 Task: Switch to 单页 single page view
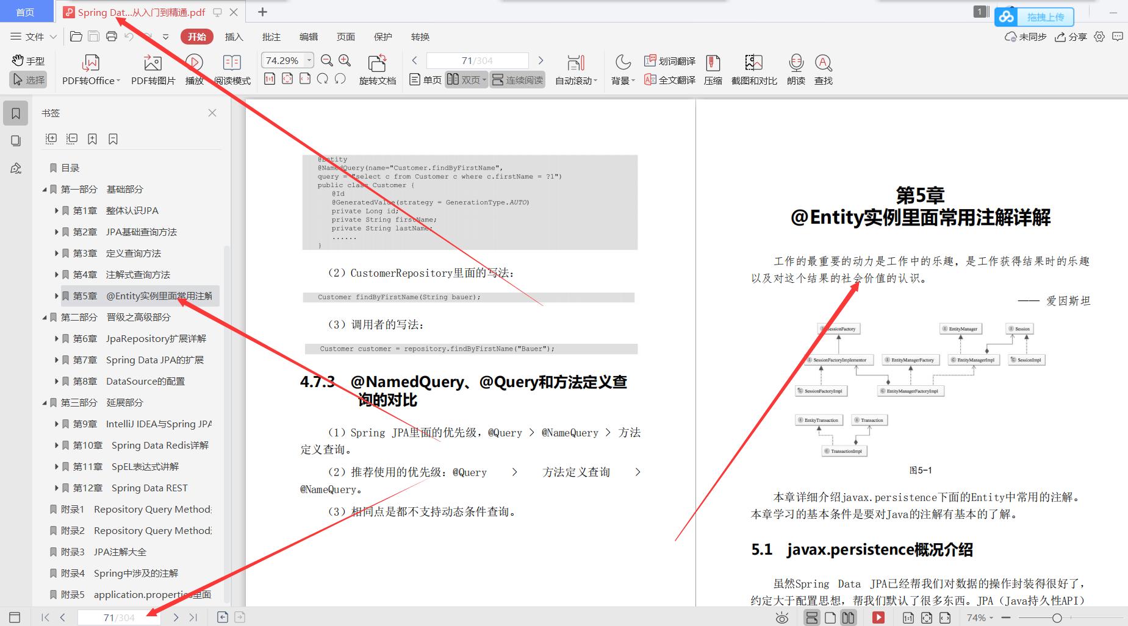pyautogui.click(x=425, y=80)
